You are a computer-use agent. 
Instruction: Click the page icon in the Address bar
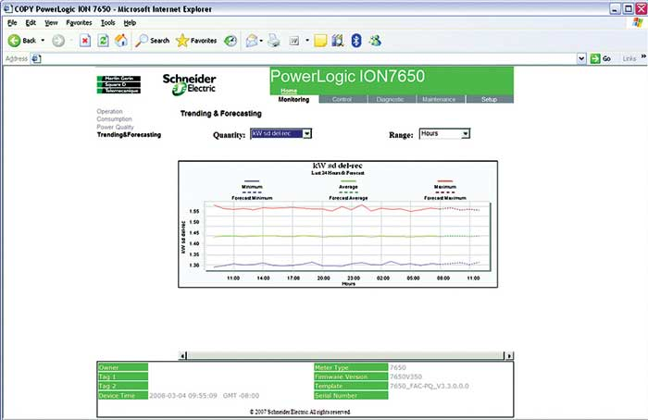pos(36,58)
